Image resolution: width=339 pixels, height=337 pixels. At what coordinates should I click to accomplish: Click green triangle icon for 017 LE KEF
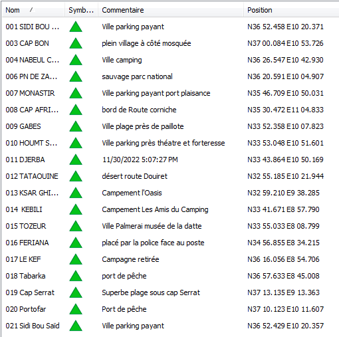76,259
